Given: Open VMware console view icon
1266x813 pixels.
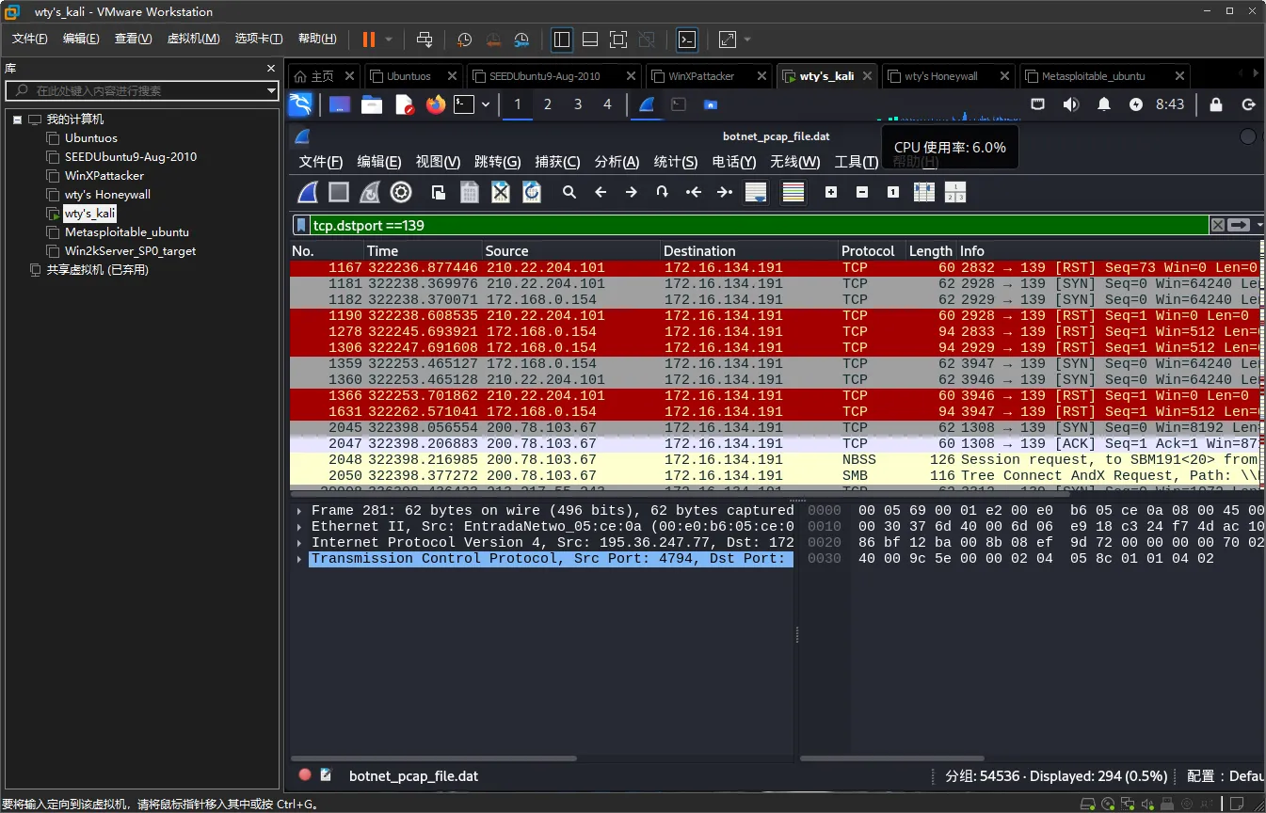Looking at the screenshot, I should (x=688, y=40).
